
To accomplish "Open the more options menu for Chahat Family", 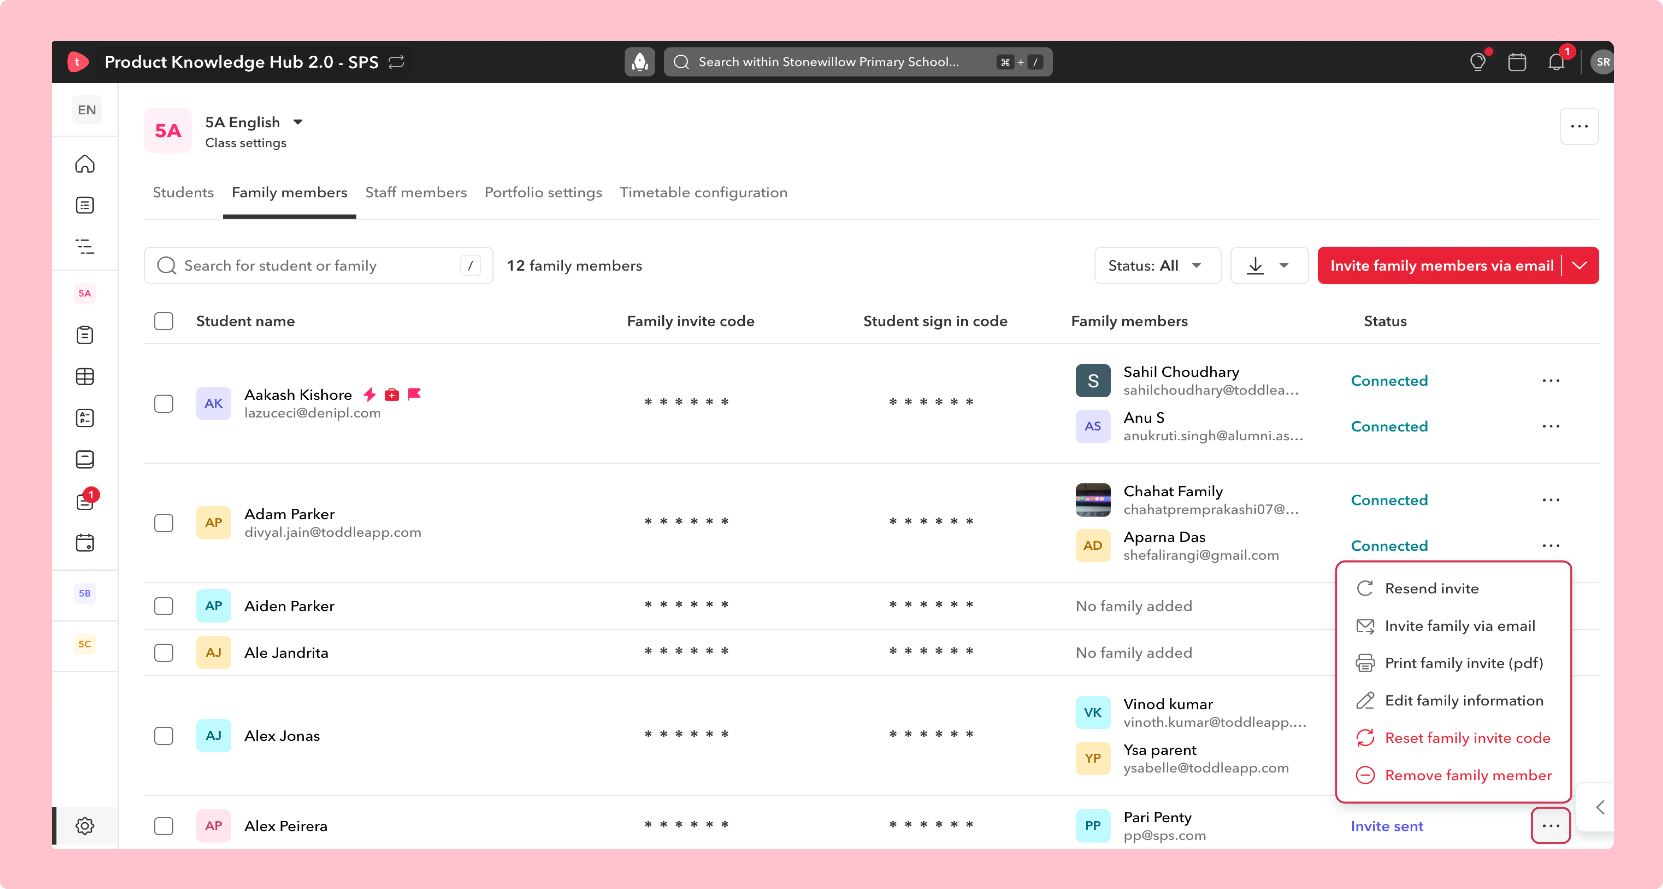I will 1551,500.
